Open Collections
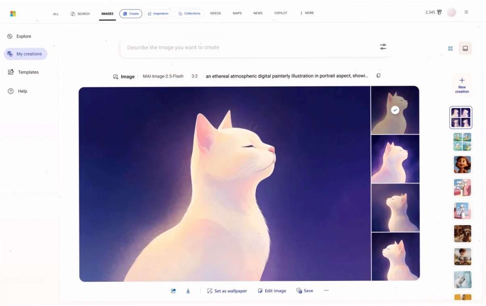This screenshot has width=486, height=306. (189, 13)
